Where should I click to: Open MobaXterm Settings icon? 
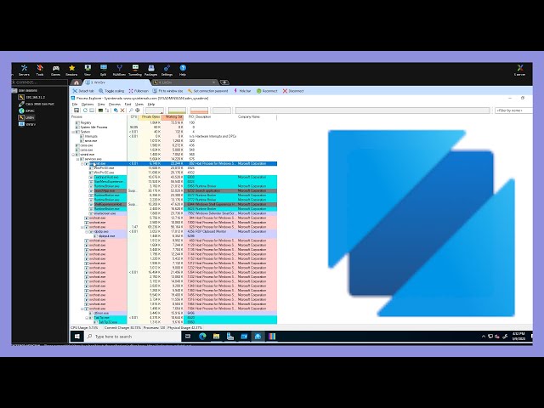[x=167, y=70]
